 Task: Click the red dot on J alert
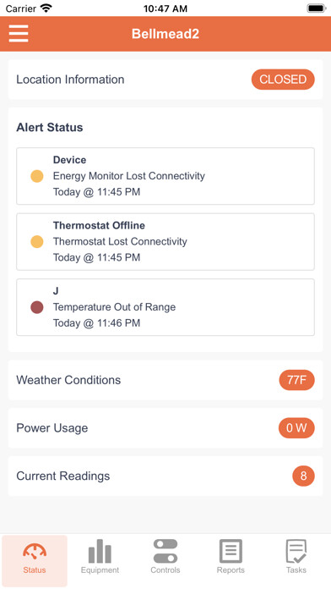pos(37,307)
